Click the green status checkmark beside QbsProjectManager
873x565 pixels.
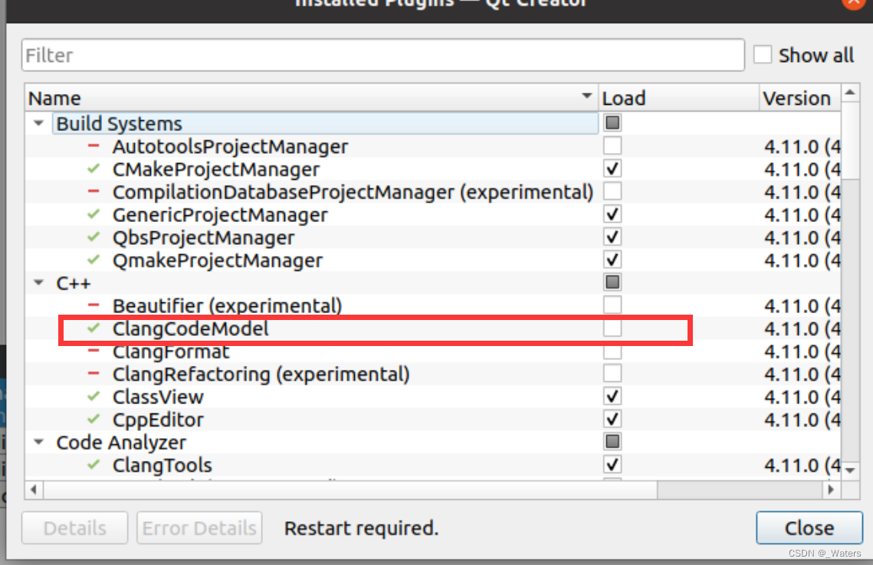click(94, 237)
